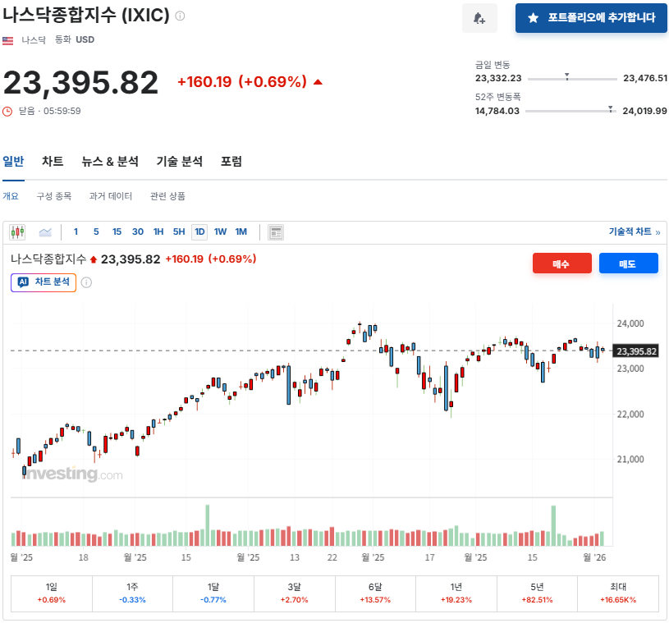
Task: Select the candlestick chart type icon
Action: (17, 232)
